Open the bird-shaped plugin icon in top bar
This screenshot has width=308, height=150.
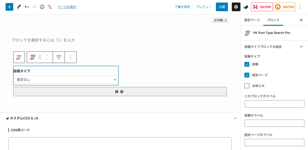pos(245,7)
